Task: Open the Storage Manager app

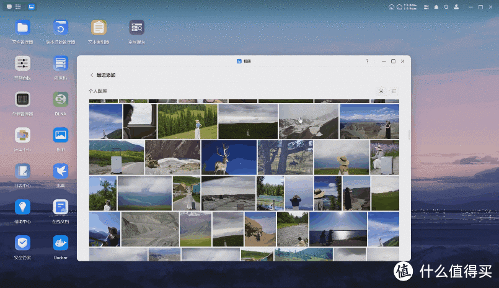Action: point(23,99)
